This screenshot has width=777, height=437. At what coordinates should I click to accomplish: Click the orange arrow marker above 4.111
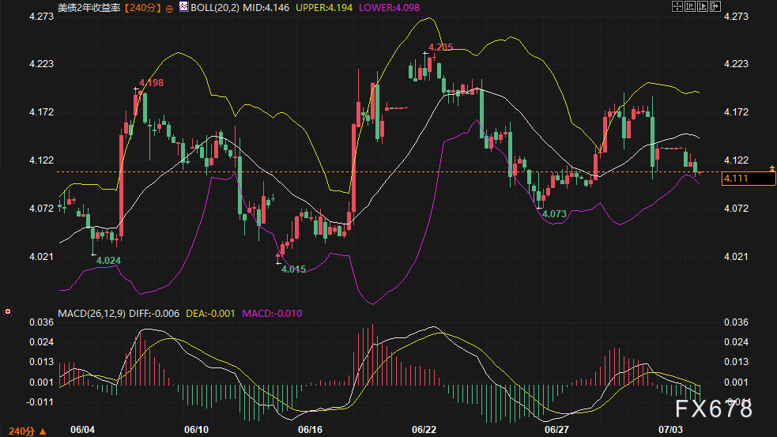771,168
